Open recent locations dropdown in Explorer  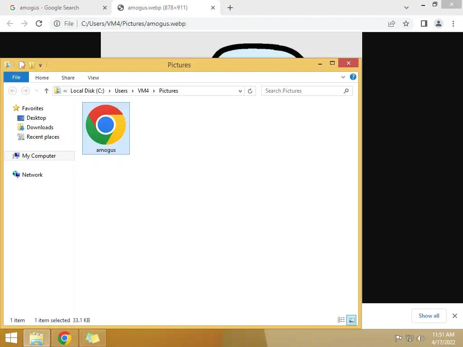point(36,91)
